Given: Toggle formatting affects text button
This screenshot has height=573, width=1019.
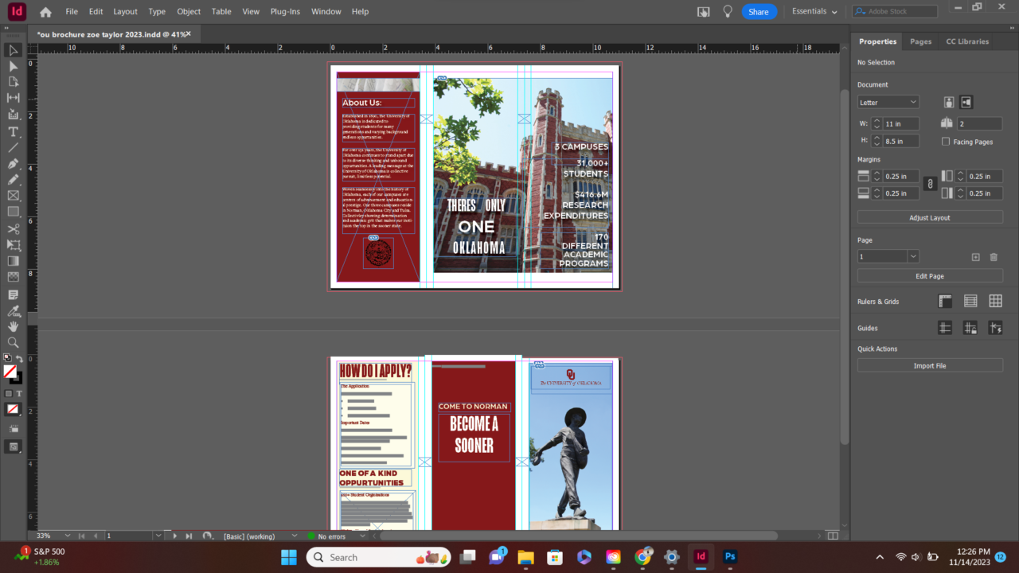Looking at the screenshot, I should pos(19,393).
